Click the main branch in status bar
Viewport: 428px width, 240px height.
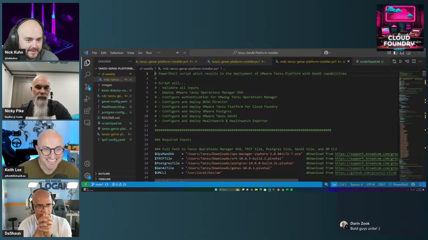tap(97, 184)
